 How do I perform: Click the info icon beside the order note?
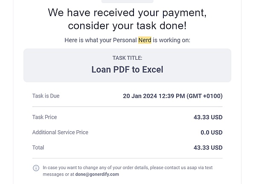click(36, 168)
